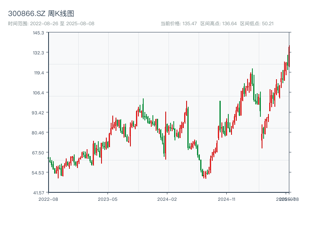Viewport: 321px width, 240px height.
Task: Click the 区间高点 136.64 label
Action: click(x=218, y=24)
